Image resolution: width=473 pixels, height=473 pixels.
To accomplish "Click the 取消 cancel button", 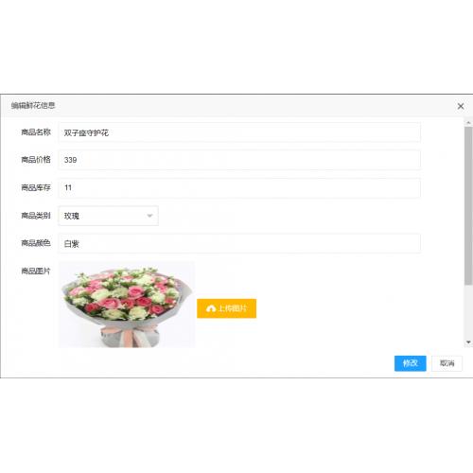I will [x=447, y=363].
